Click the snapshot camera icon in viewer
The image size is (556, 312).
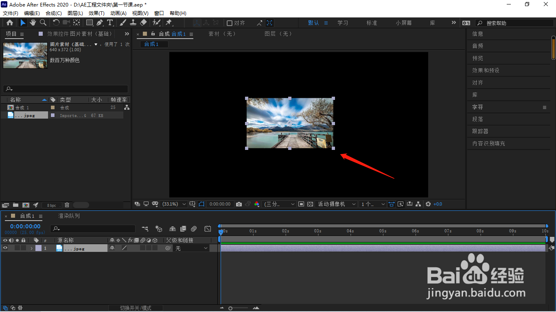point(239,204)
